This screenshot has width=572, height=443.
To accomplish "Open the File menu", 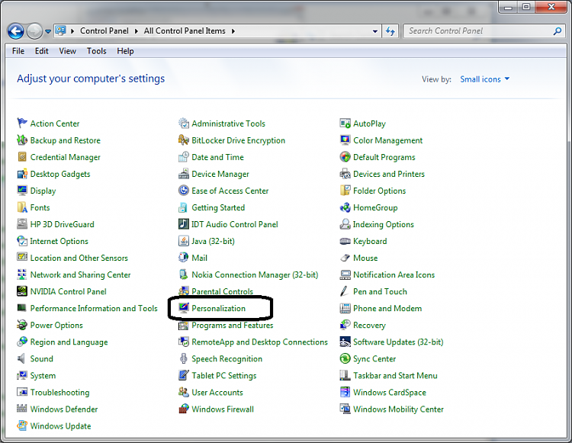I will coord(18,50).
